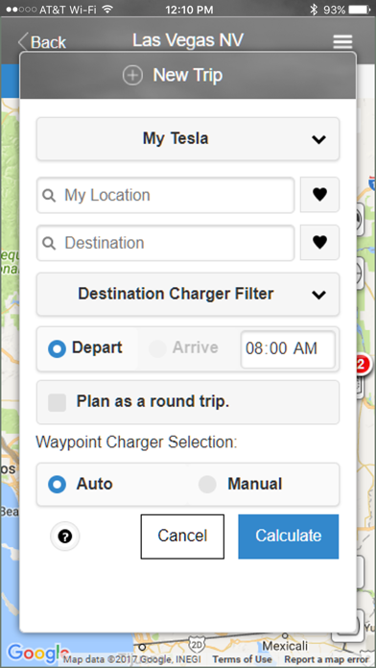Click the Destination search field

[x=166, y=243]
